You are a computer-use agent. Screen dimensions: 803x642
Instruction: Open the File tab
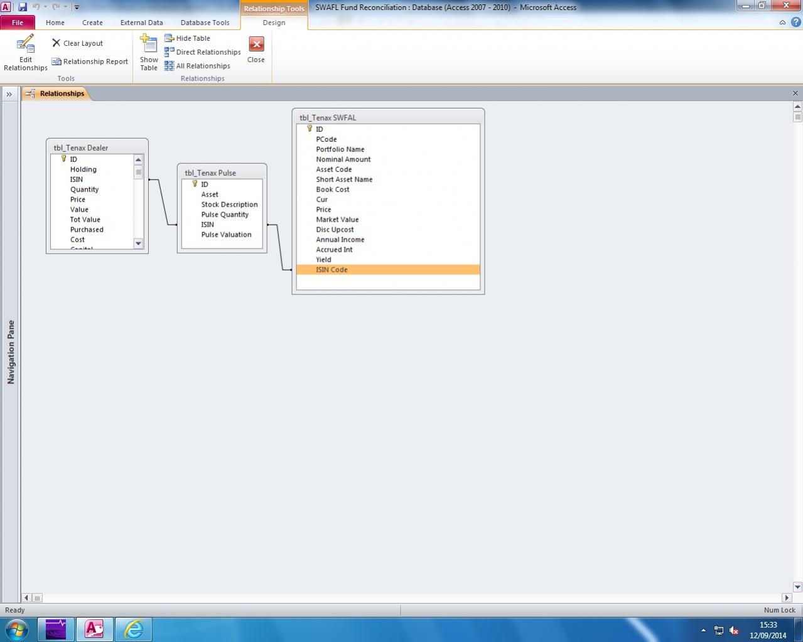tap(18, 23)
